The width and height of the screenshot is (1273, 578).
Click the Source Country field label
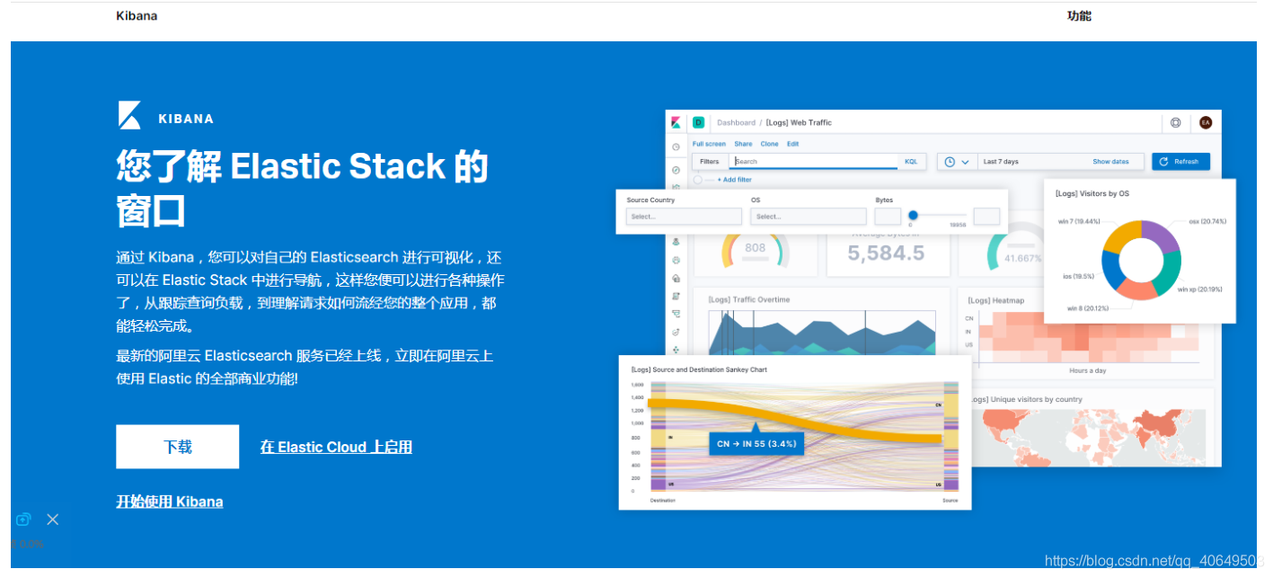(650, 200)
